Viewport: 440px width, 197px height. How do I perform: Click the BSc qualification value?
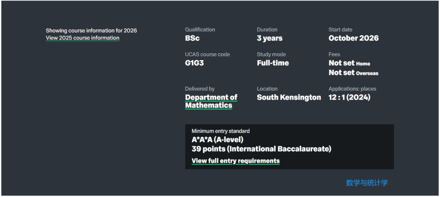(x=192, y=38)
